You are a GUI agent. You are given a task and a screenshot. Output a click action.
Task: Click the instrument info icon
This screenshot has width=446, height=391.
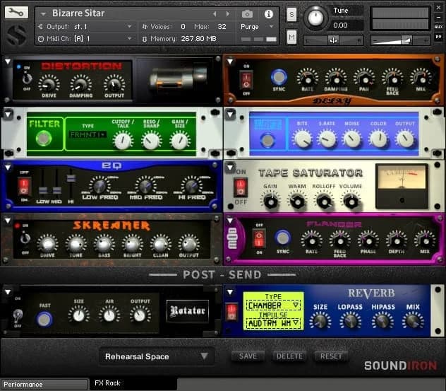(268, 13)
